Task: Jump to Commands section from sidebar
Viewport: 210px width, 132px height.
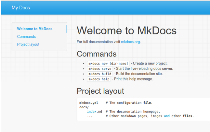Action: click(26, 37)
